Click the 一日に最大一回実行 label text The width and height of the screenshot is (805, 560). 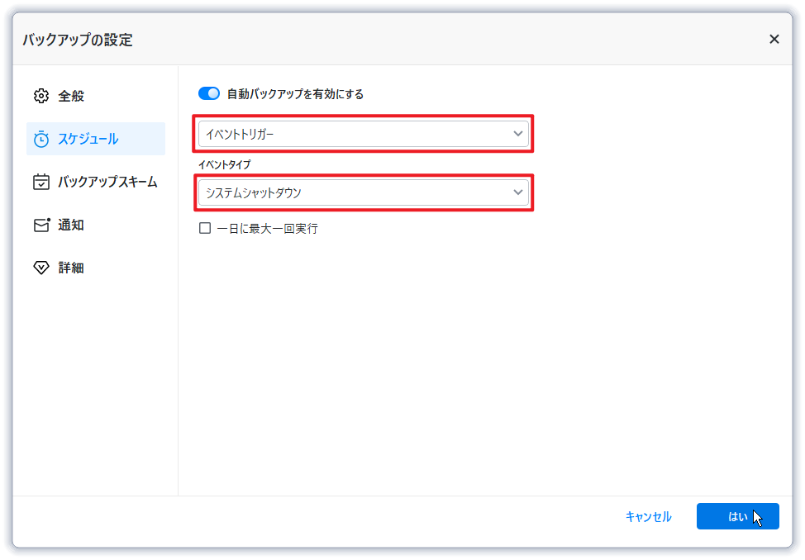pos(267,229)
